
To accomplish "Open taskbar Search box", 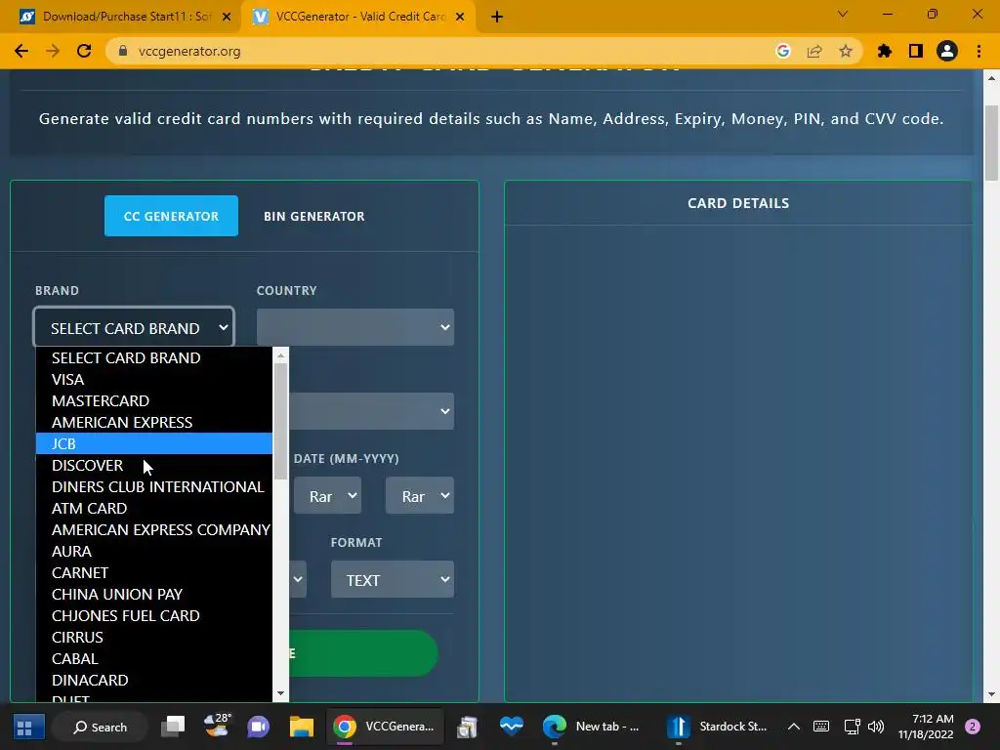I will point(101,727).
